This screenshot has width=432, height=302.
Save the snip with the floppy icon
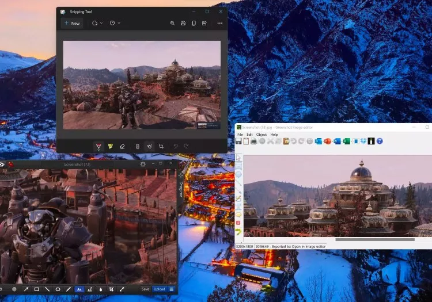(x=183, y=23)
